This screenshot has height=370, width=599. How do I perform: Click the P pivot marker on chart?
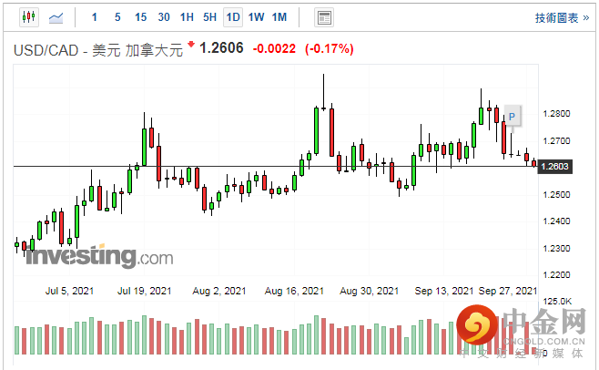(513, 117)
